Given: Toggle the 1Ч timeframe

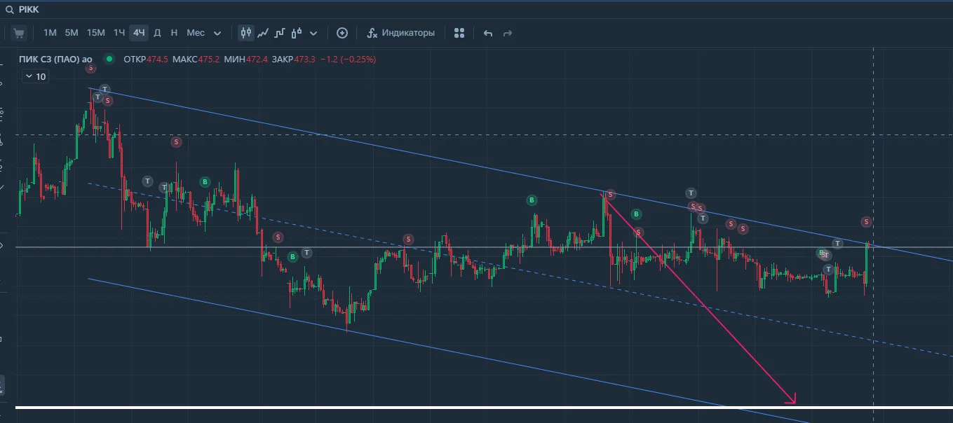Looking at the screenshot, I should click(x=119, y=33).
